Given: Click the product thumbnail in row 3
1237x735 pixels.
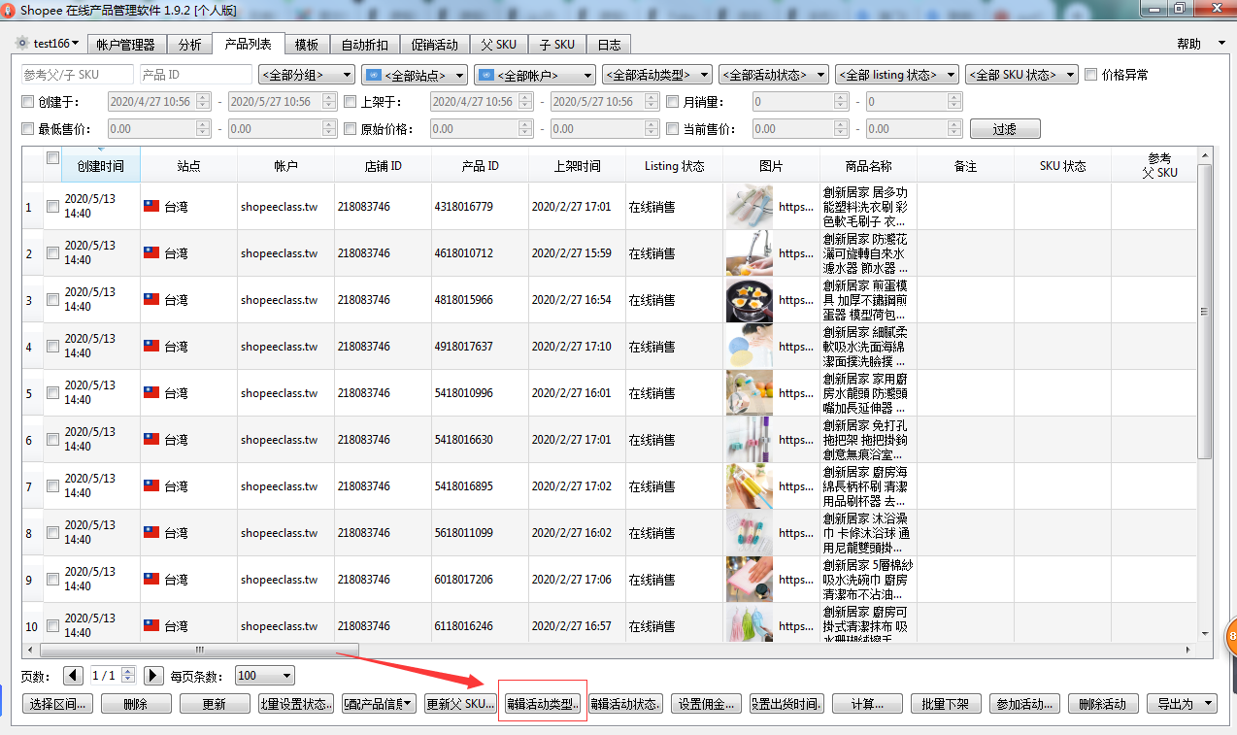Looking at the screenshot, I should pos(749,300).
